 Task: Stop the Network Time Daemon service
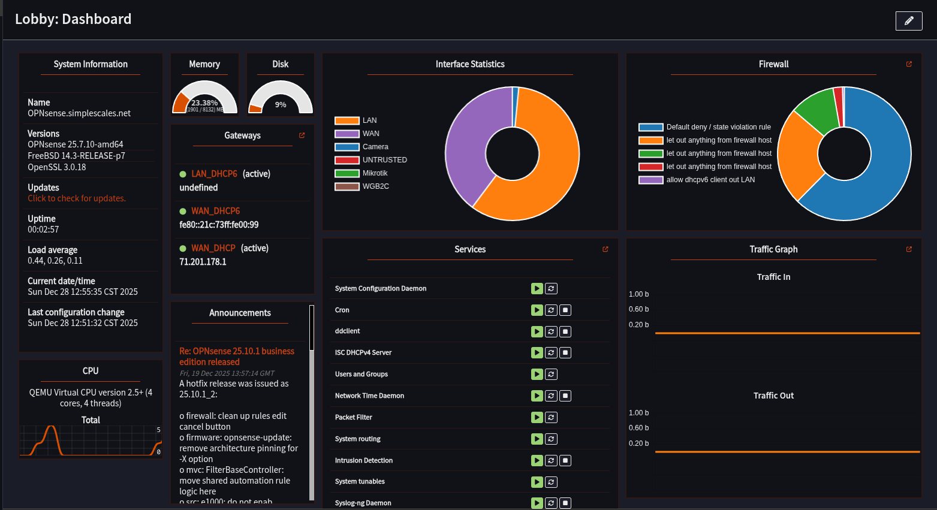[x=565, y=396]
